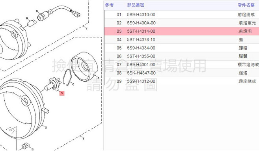Click the socket cord assembly drawing
This screenshot has height=151, width=259.
click(x=59, y=13)
